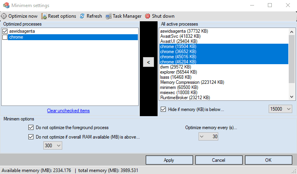
Task: Open the 300 MB RAM dropdown
Action: pos(53,145)
